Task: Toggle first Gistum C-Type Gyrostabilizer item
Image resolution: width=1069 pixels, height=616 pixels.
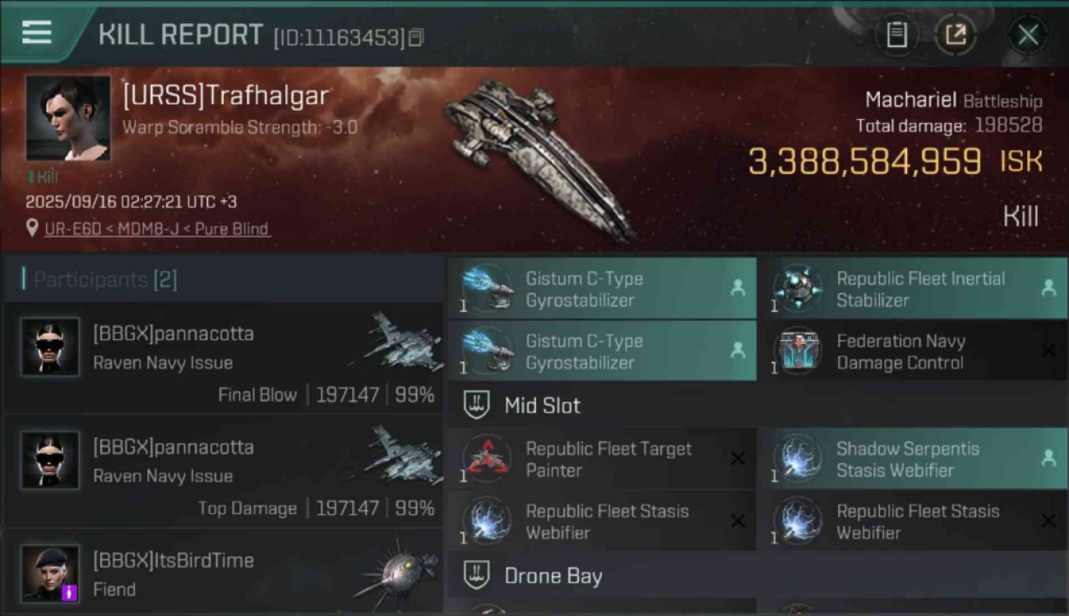Action: 602,288
